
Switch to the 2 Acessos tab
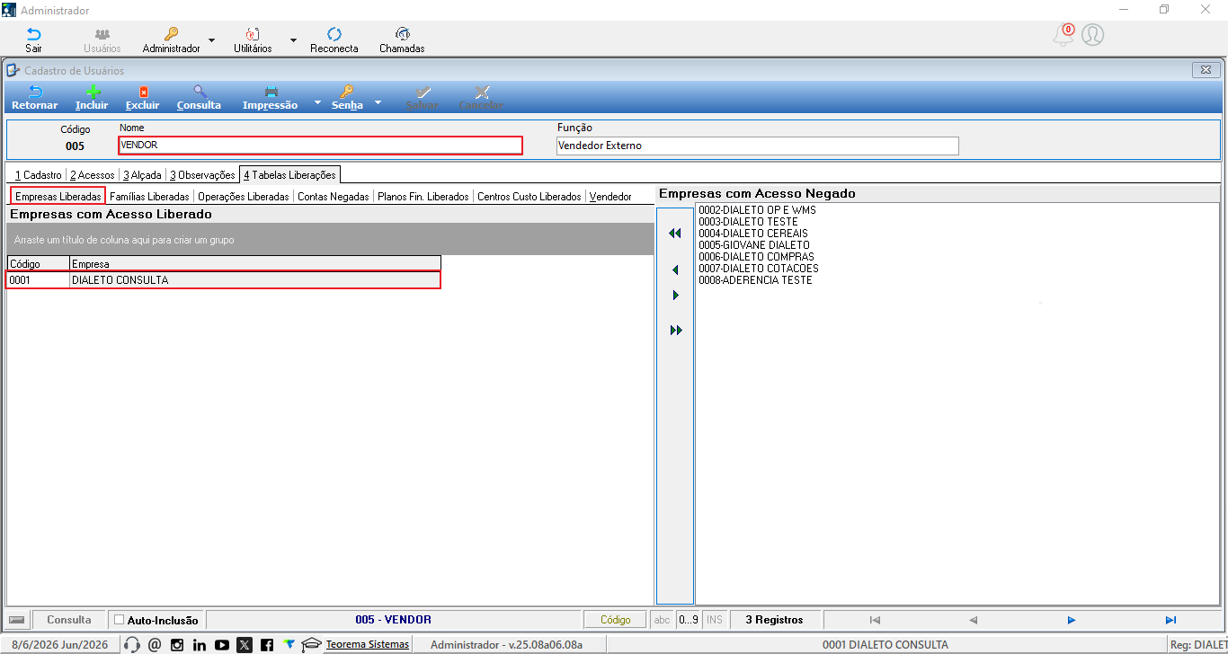click(x=93, y=175)
